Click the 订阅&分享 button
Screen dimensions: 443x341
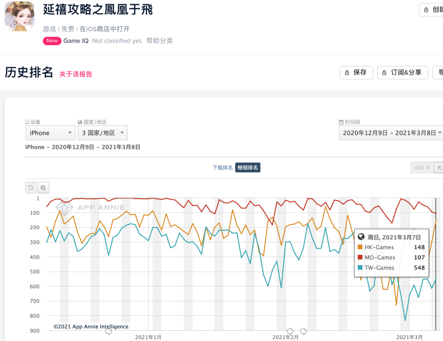point(403,73)
